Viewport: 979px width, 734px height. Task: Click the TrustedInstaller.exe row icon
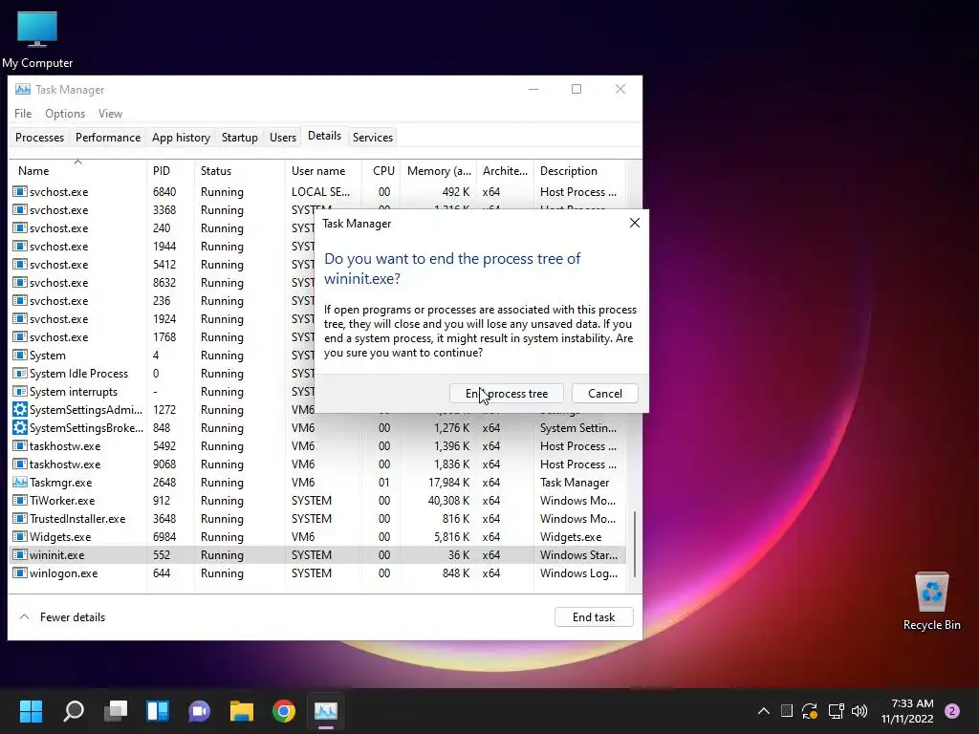tap(20, 519)
